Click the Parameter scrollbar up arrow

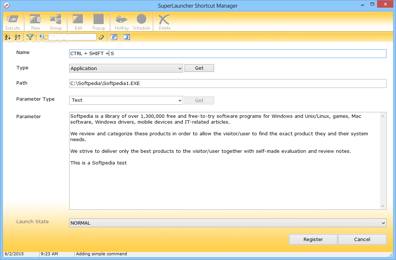pos(383,116)
